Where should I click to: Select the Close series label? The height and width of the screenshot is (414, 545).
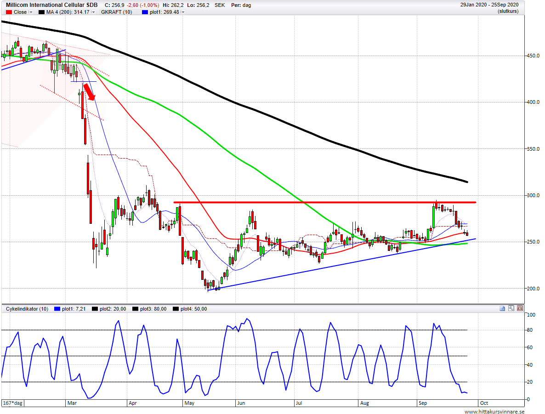click(x=20, y=12)
